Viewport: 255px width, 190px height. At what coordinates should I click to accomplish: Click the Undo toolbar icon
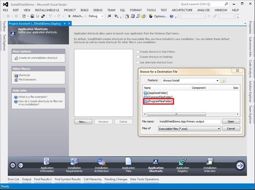click(50, 16)
